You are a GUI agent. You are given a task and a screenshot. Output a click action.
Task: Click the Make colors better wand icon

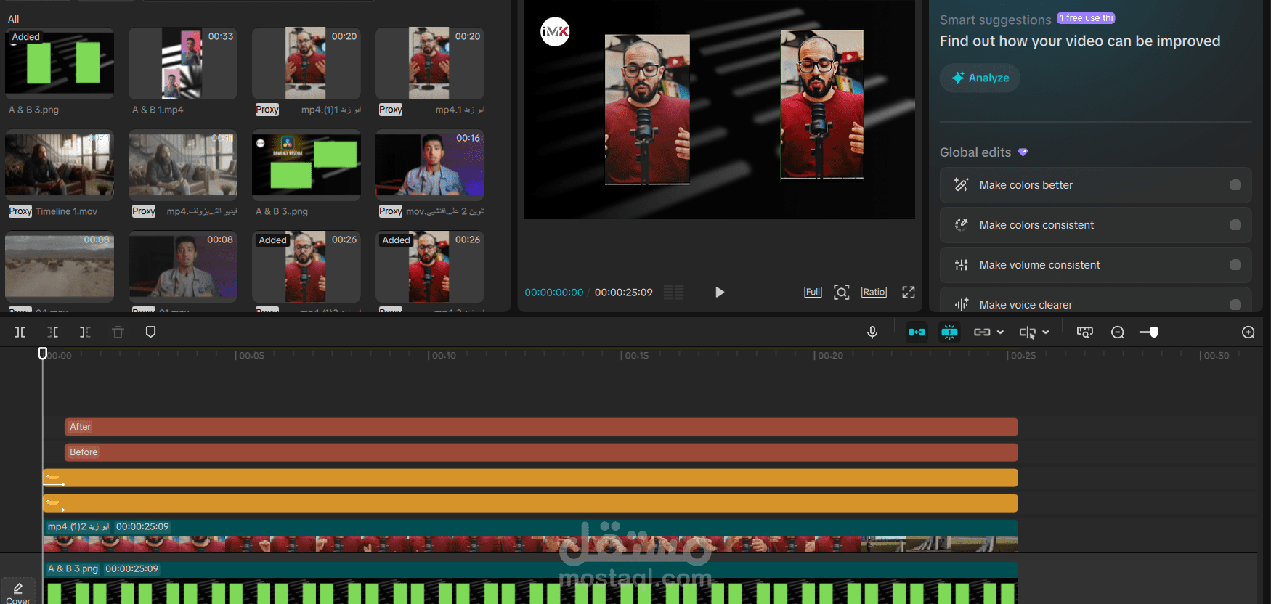coord(961,185)
